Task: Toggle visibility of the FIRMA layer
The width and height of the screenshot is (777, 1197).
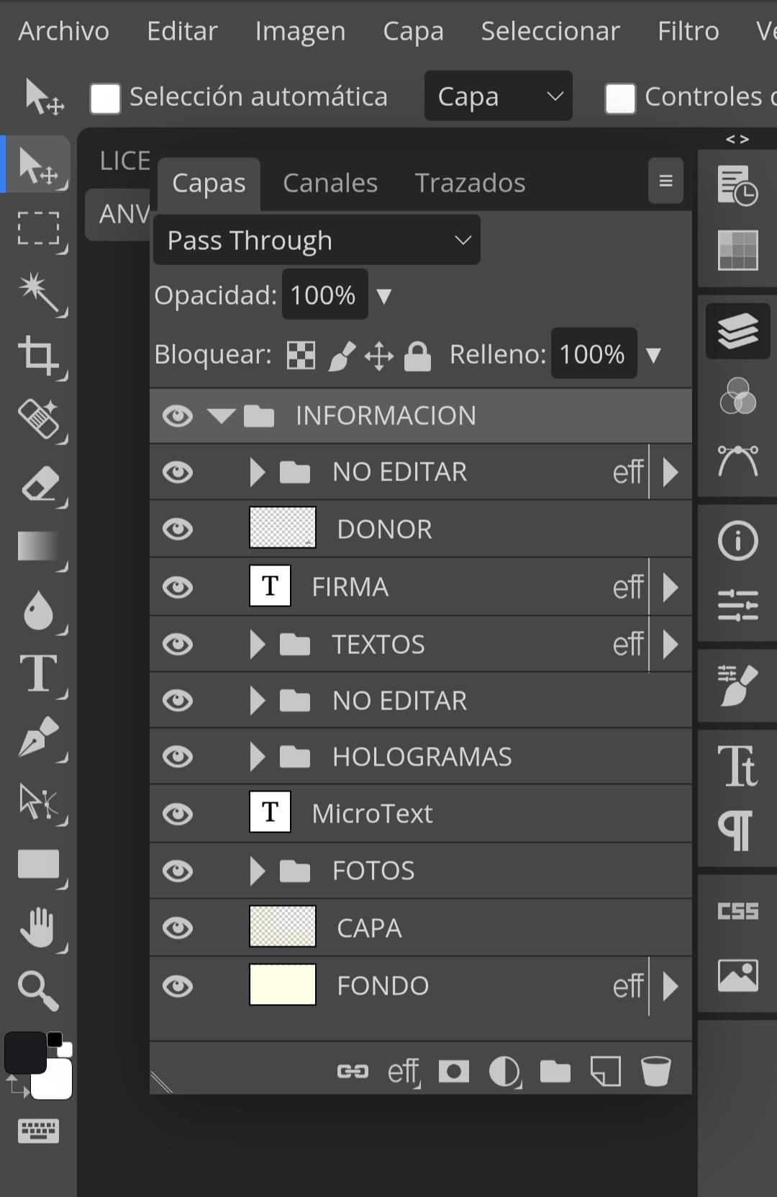Action: point(178,587)
